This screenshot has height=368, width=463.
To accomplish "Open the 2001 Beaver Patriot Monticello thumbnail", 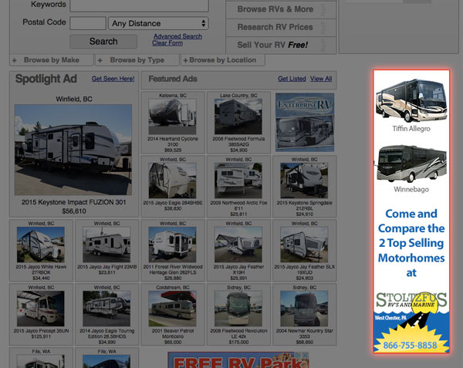I will tap(172, 309).
